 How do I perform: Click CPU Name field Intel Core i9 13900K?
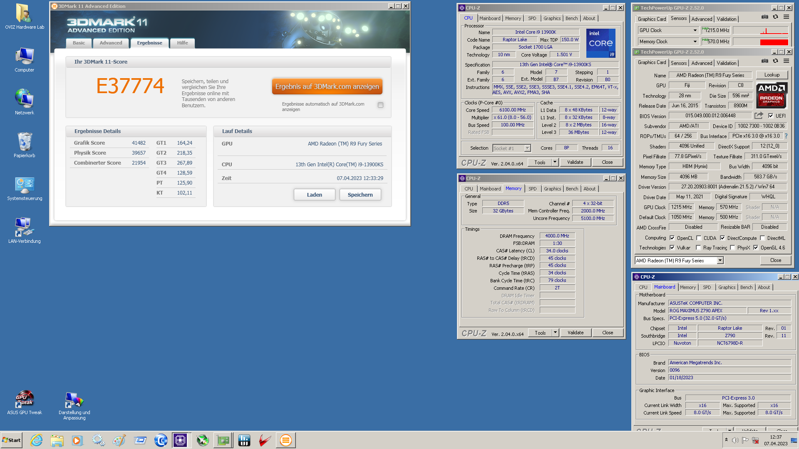(x=535, y=32)
